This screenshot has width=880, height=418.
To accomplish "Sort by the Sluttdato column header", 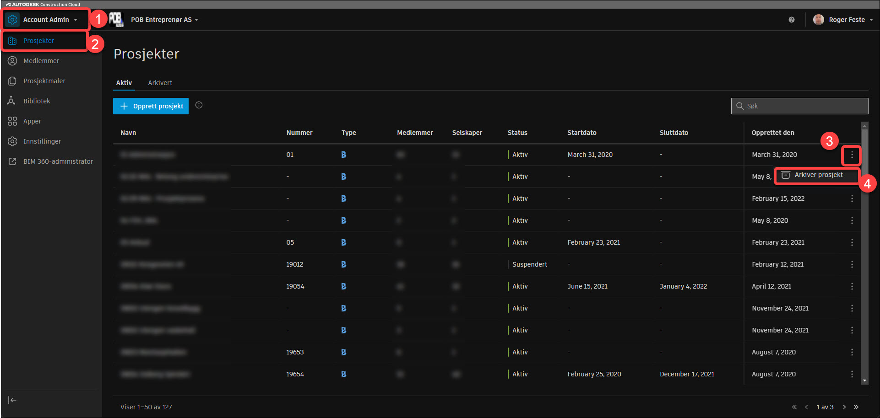I will [674, 133].
